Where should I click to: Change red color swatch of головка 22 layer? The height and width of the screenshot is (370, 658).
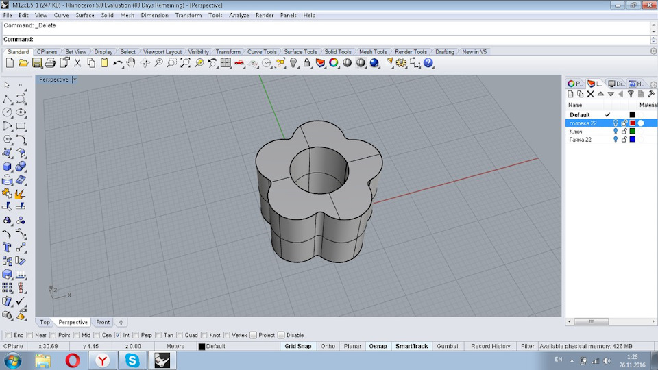click(633, 123)
